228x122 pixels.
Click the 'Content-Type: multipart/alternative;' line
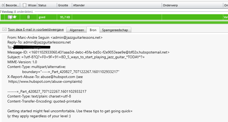(36, 67)
